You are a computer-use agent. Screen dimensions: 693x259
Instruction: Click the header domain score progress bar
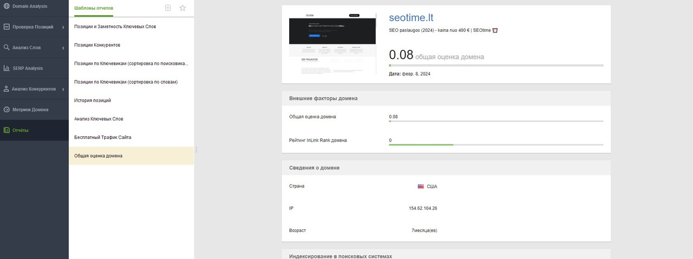pyautogui.click(x=496, y=65)
